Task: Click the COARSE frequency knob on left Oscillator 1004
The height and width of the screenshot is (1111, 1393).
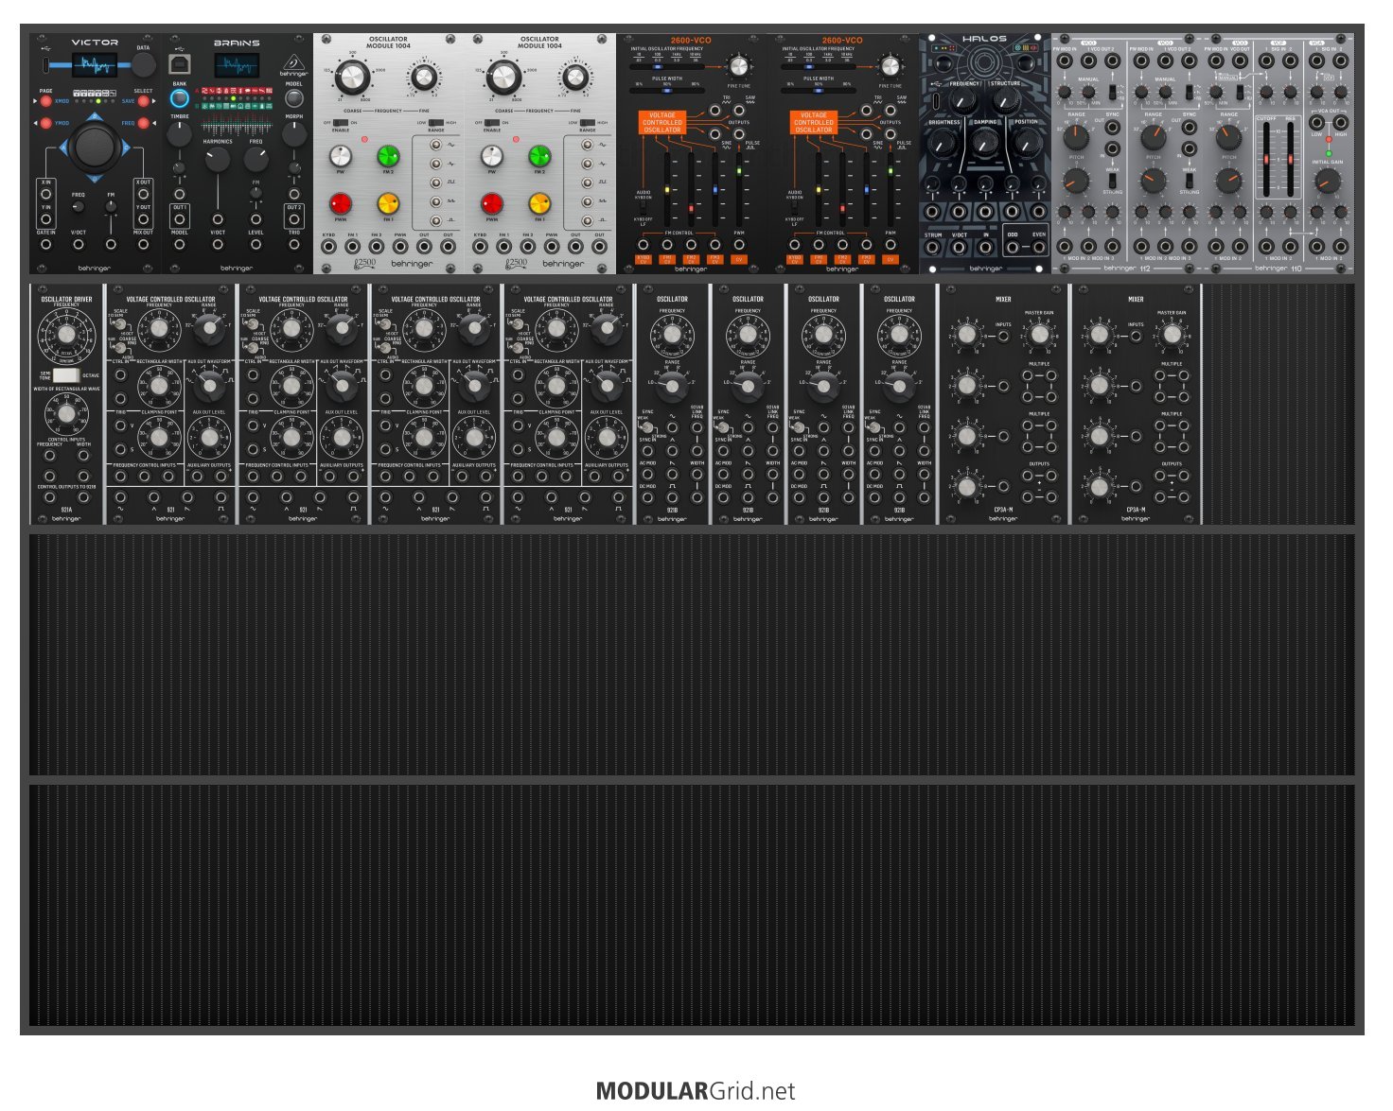Action: 352,77
